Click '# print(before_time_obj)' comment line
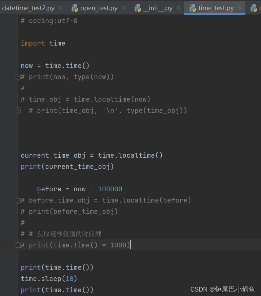Screen dimensions: 261x296 tap(69, 211)
